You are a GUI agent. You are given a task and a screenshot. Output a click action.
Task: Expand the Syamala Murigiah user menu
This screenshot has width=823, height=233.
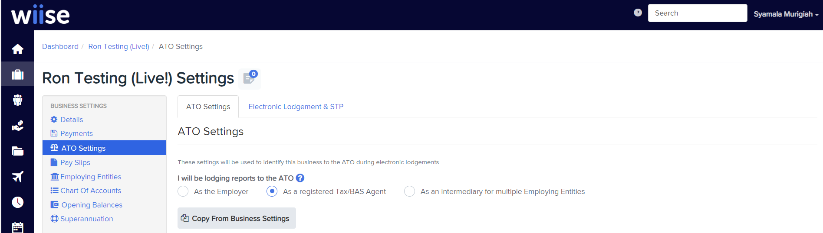point(786,14)
